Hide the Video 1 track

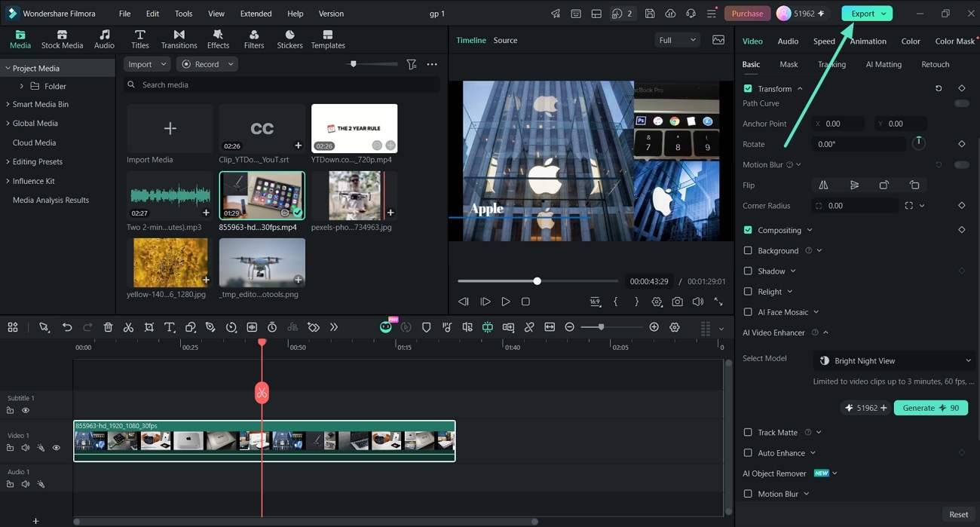[56, 448]
